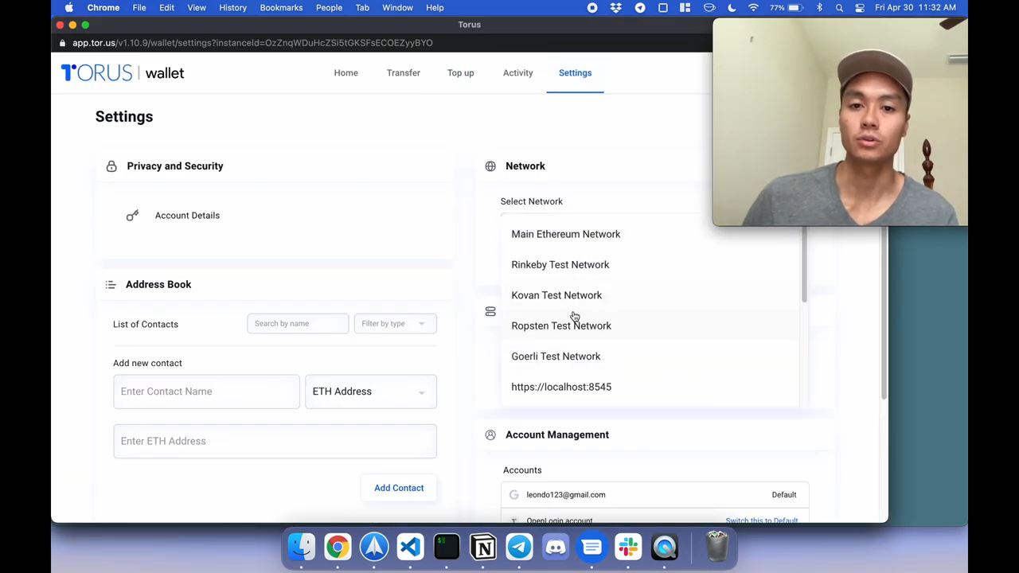The height and width of the screenshot is (573, 1019).
Task: Select Main Ethereum Network option
Action: coord(650,234)
